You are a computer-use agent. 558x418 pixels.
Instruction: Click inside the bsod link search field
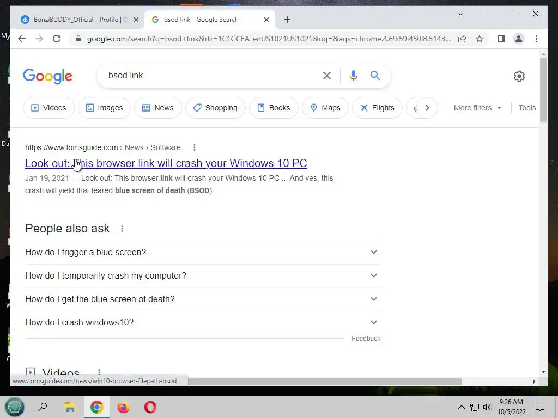pyautogui.click(x=210, y=75)
